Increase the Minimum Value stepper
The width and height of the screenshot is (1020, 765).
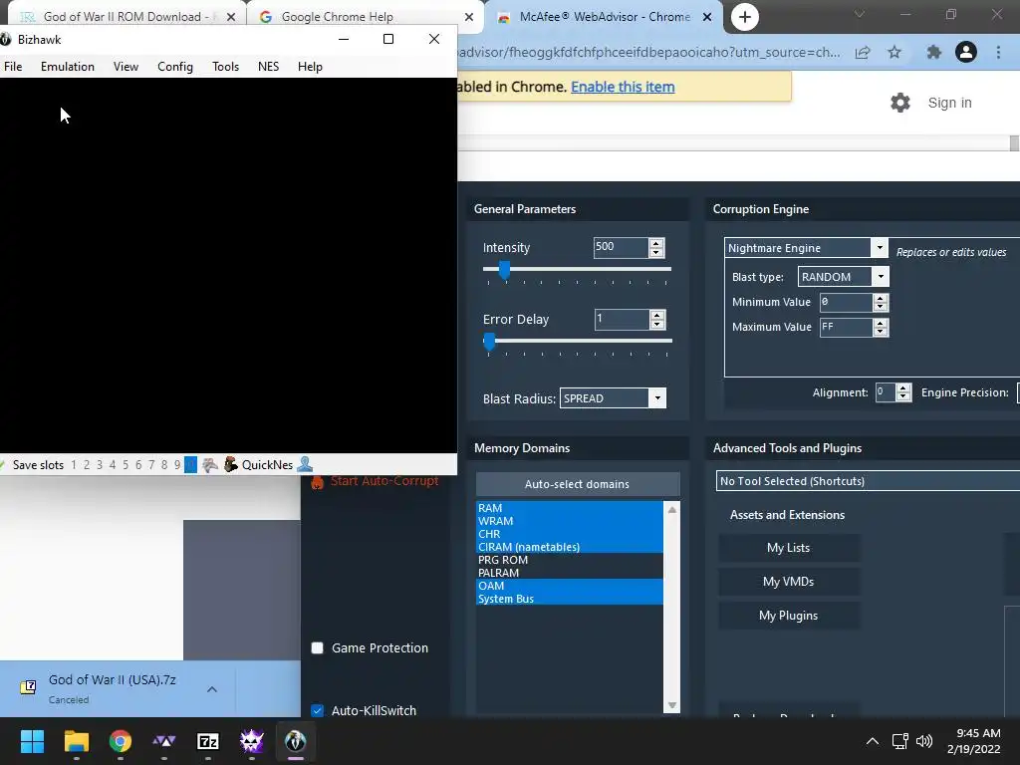[881, 298]
